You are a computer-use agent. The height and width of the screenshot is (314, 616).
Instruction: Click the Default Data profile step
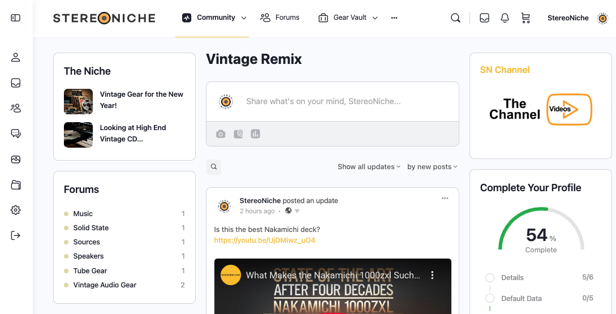[x=522, y=298]
